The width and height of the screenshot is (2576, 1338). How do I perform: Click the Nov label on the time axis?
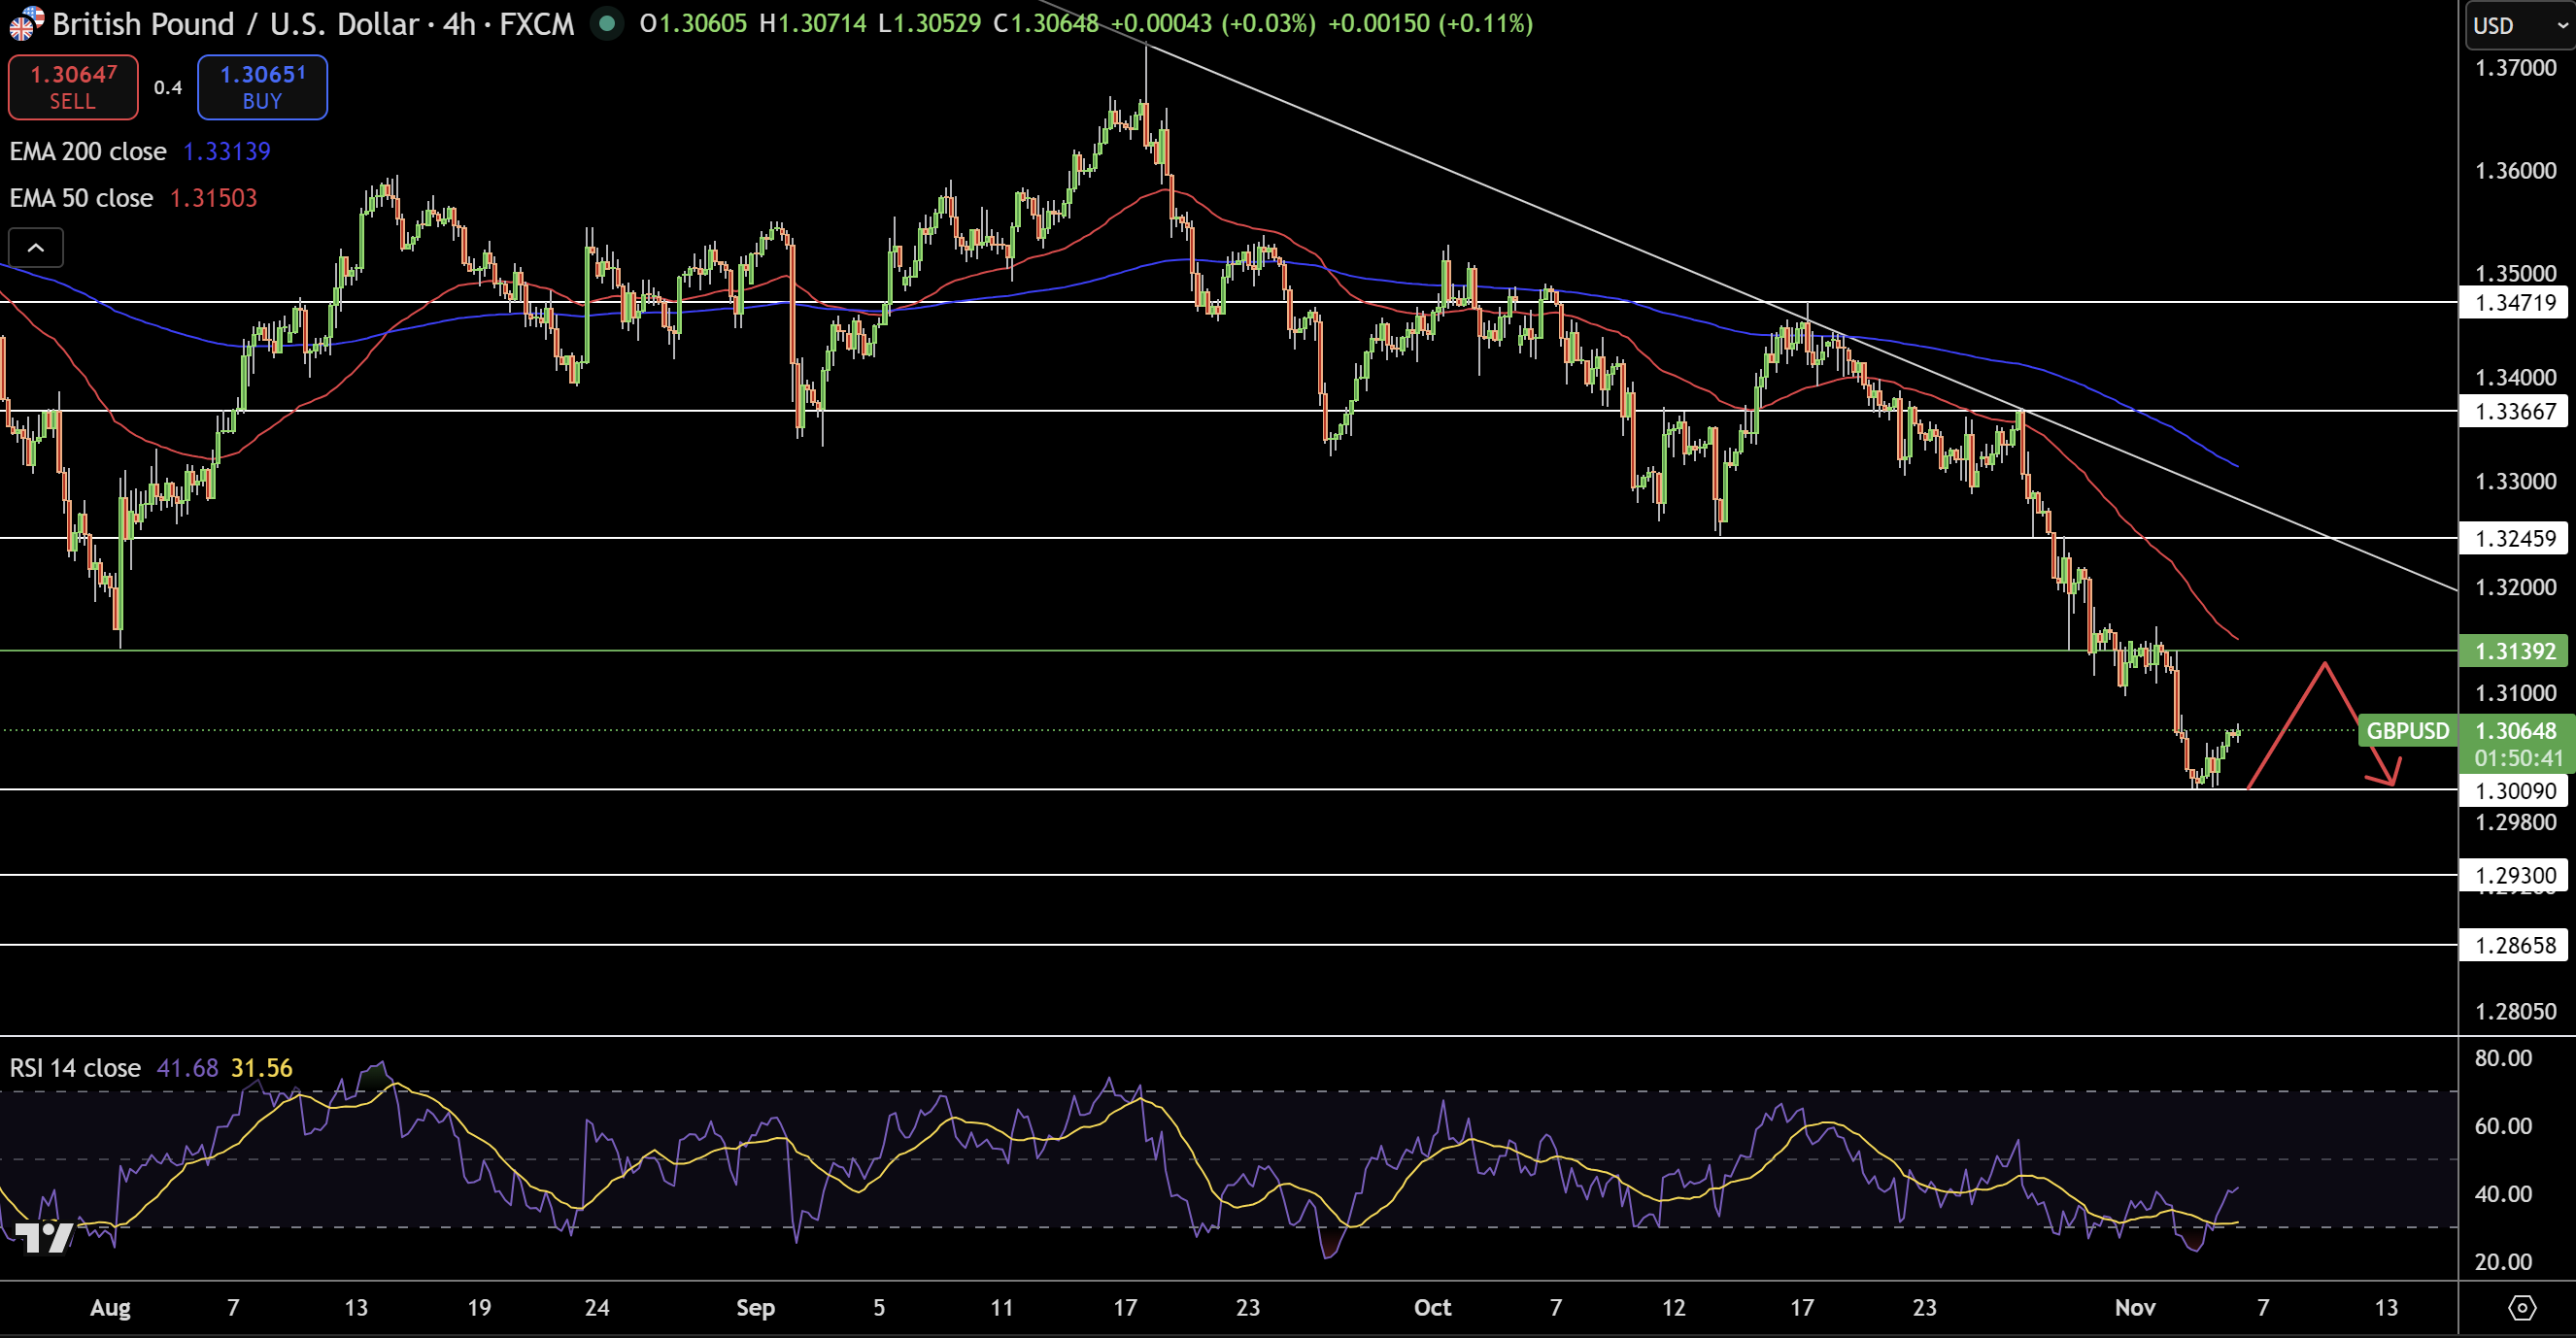coord(2136,1307)
